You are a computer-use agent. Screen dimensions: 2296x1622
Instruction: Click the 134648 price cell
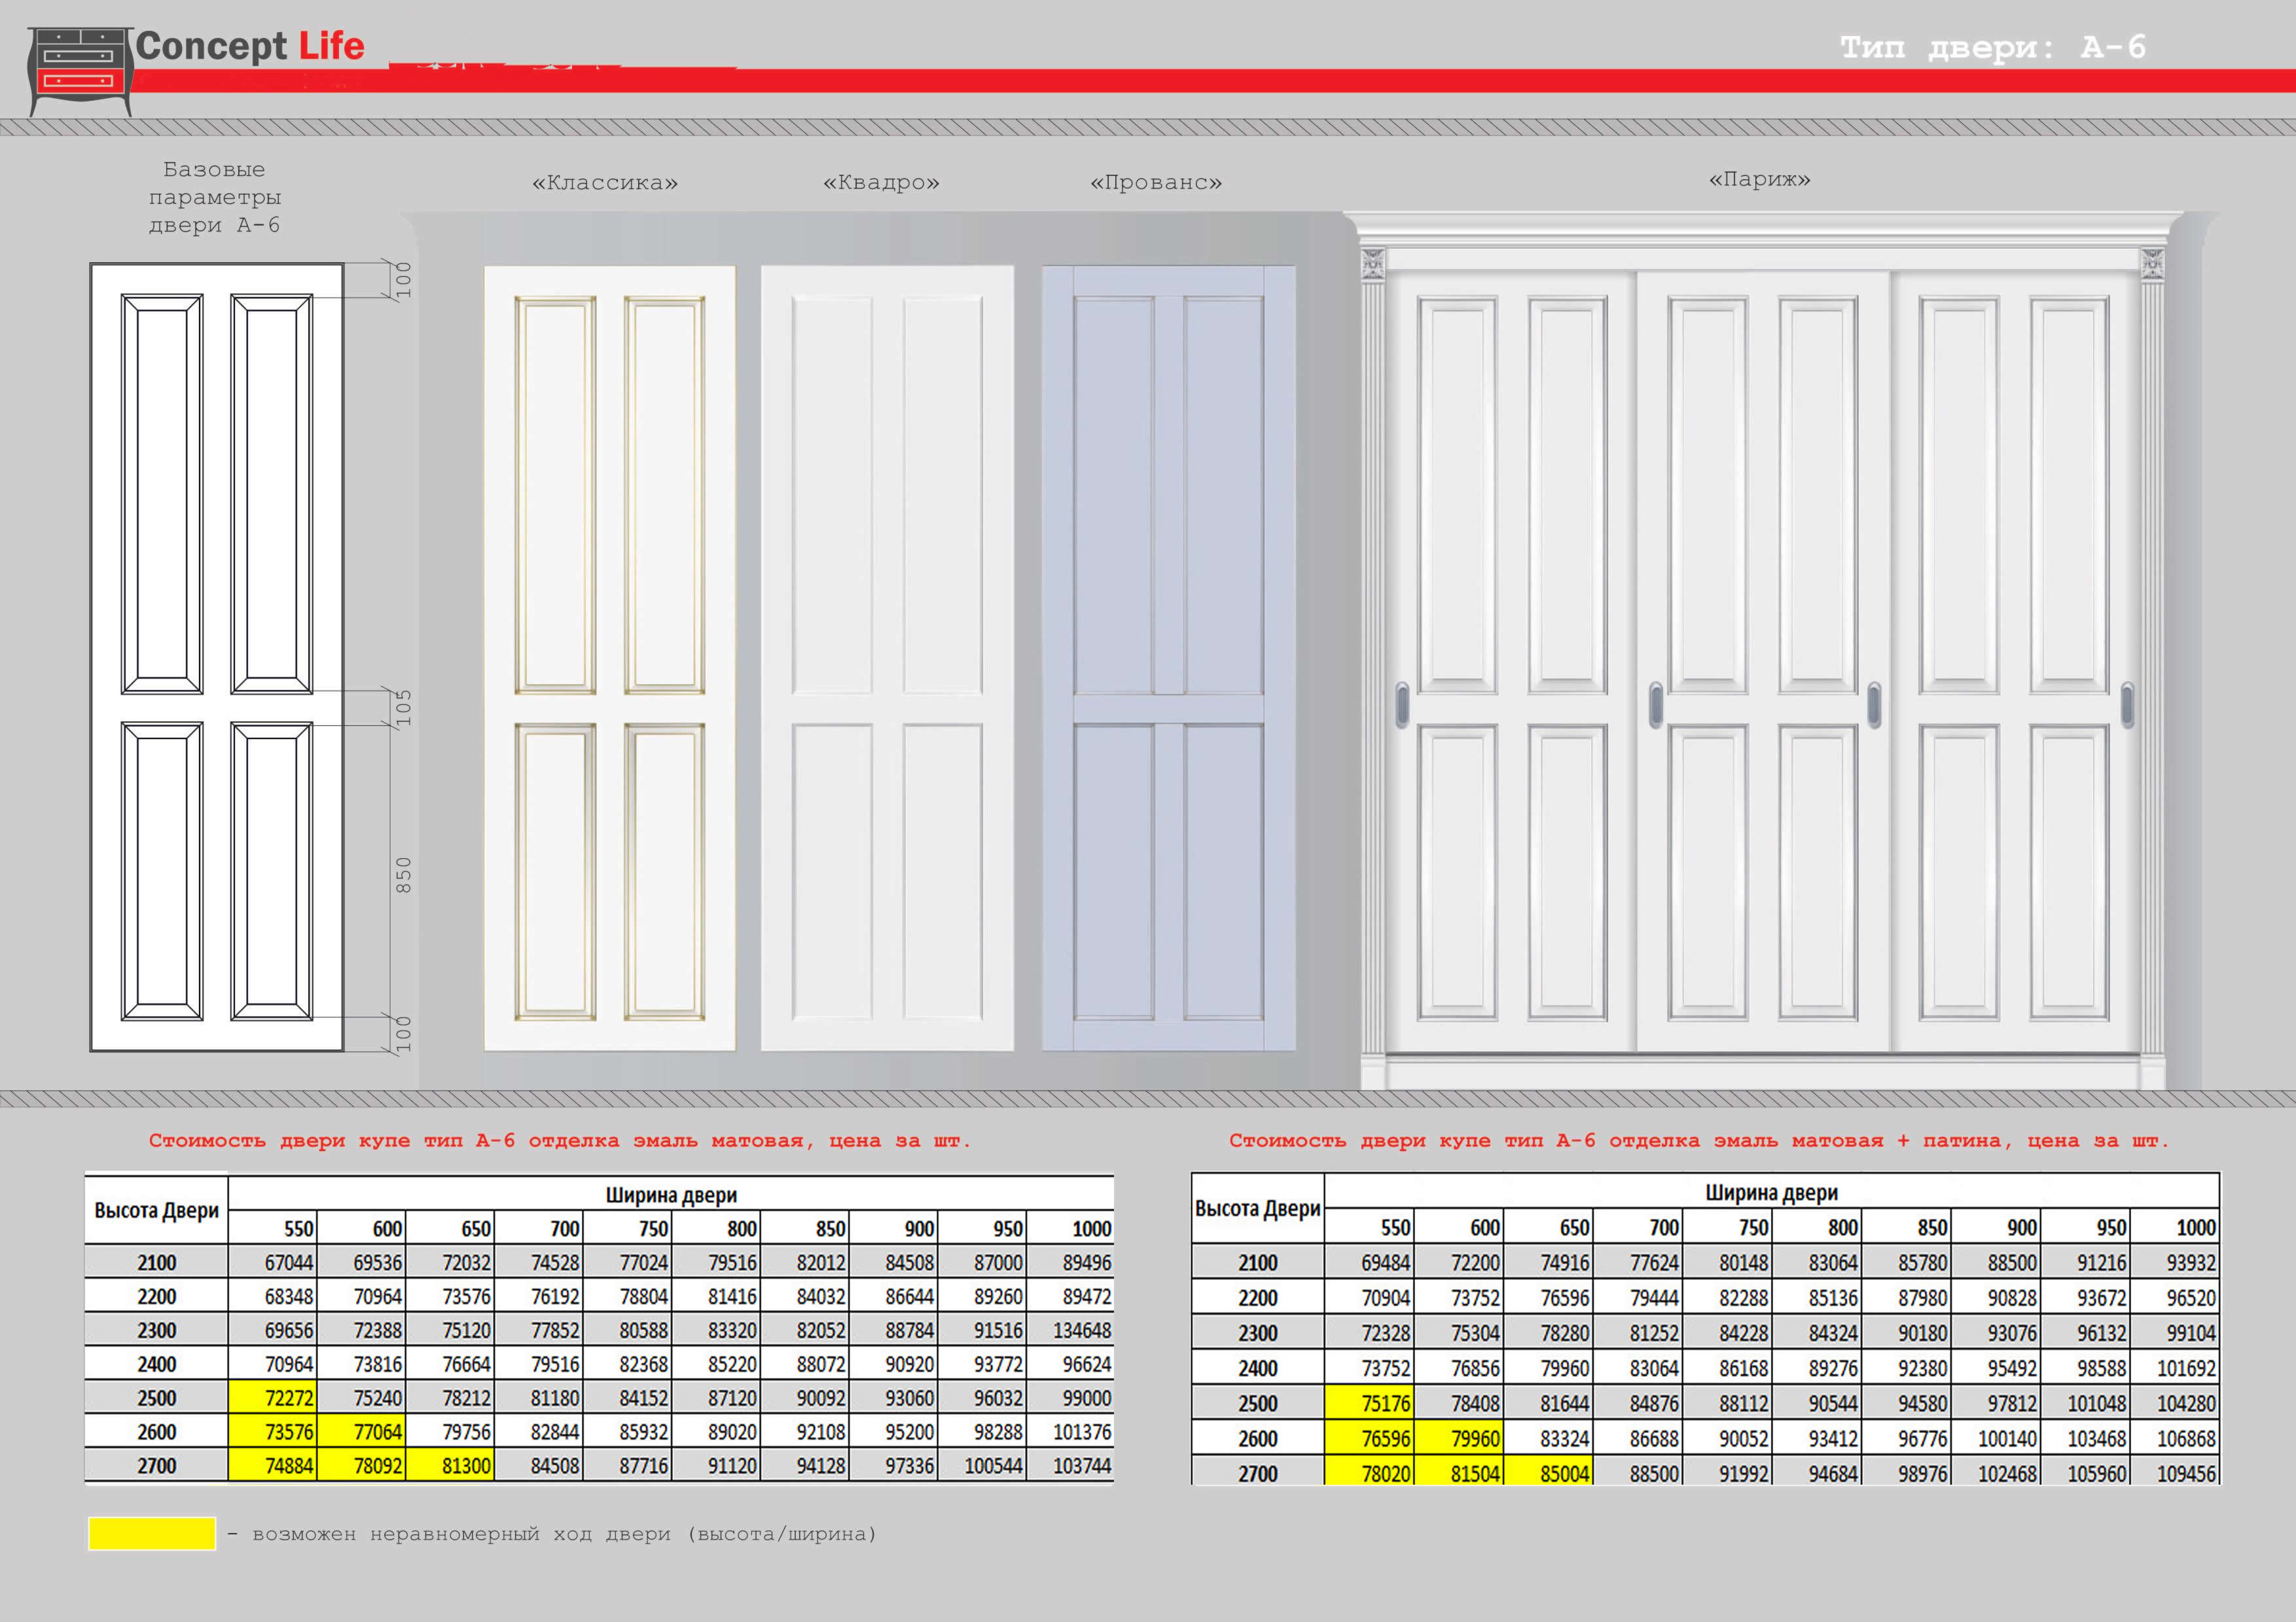(x=1071, y=1330)
